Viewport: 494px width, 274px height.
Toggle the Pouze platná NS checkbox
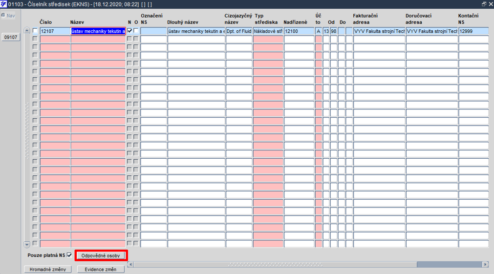tap(69, 255)
